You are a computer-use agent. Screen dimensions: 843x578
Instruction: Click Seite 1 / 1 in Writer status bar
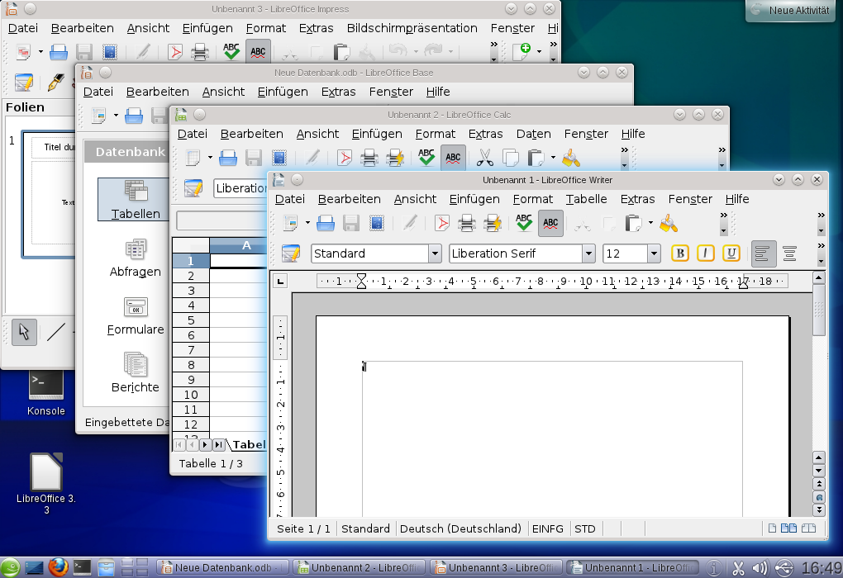(x=303, y=529)
